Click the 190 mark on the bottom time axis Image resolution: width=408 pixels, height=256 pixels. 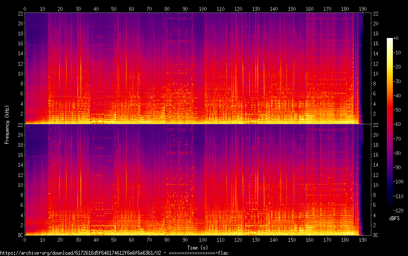(363, 240)
